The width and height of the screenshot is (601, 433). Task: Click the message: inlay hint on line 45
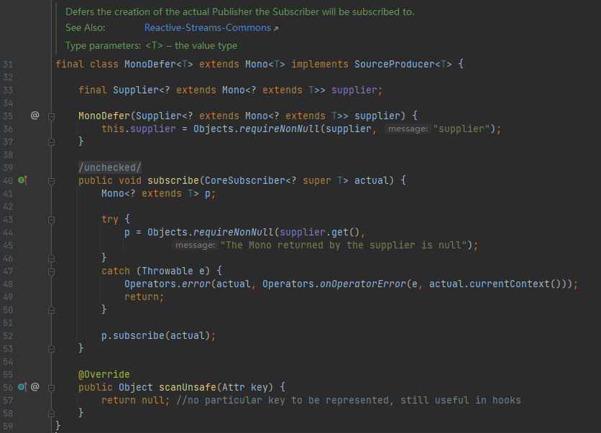point(195,245)
